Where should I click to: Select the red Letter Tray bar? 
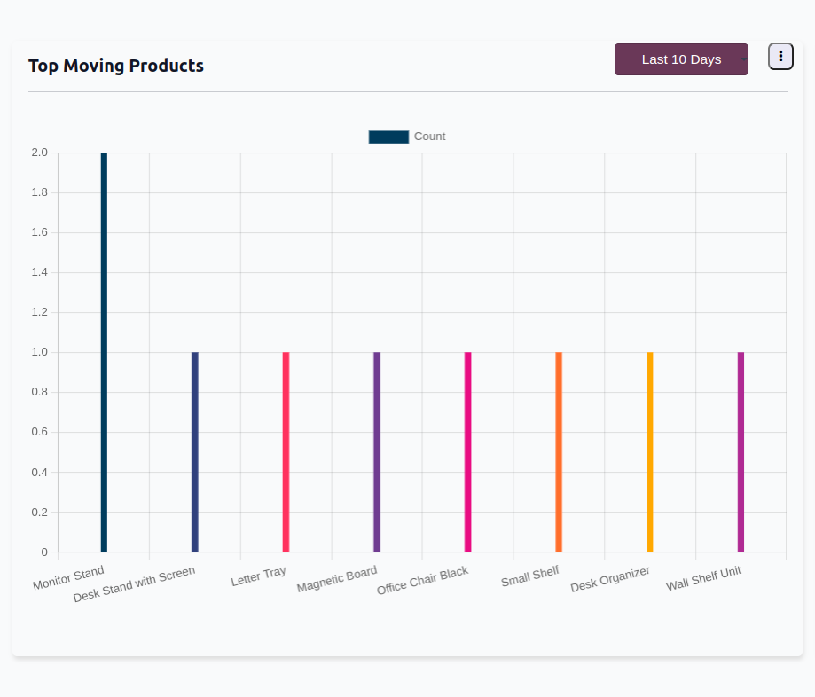286,452
